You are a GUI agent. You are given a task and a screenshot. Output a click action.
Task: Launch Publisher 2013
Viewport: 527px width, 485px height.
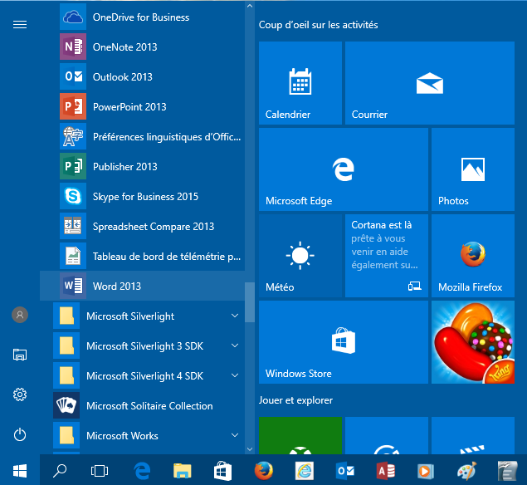click(x=142, y=167)
